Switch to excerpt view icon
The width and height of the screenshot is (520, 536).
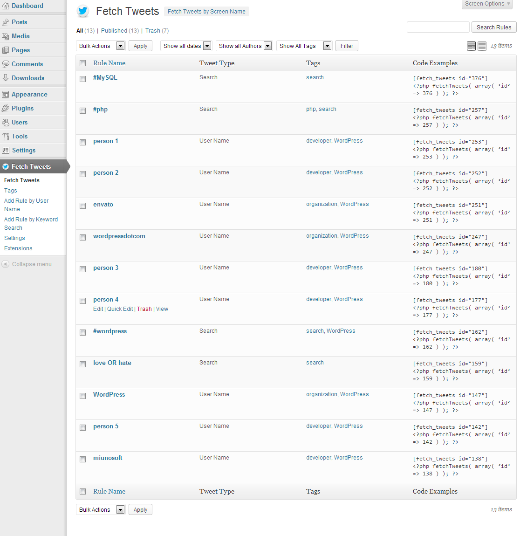482,46
